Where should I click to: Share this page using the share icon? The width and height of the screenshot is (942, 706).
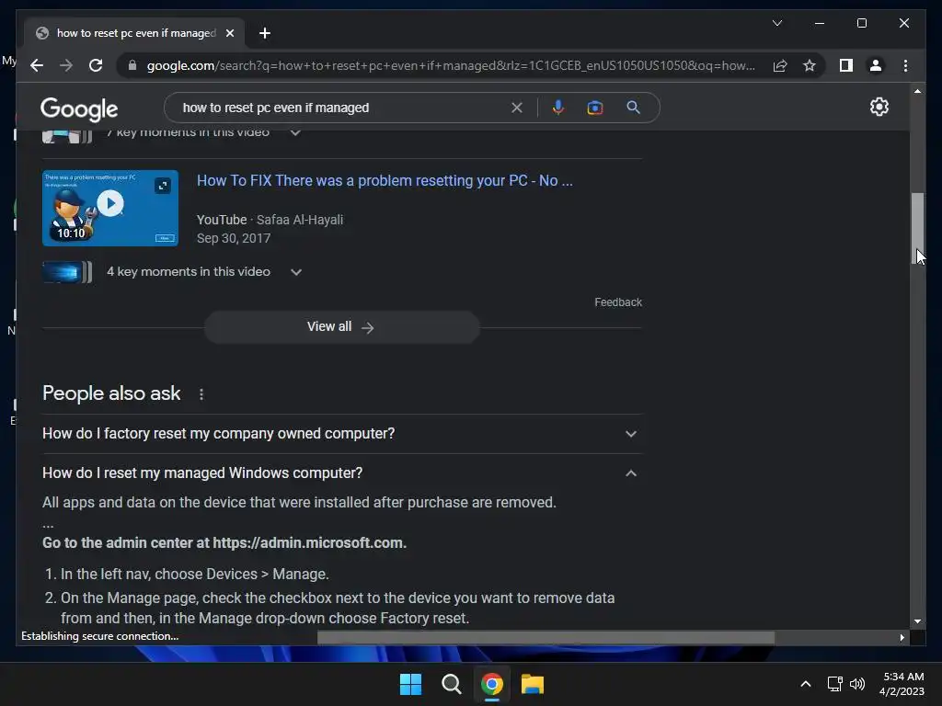tap(780, 65)
